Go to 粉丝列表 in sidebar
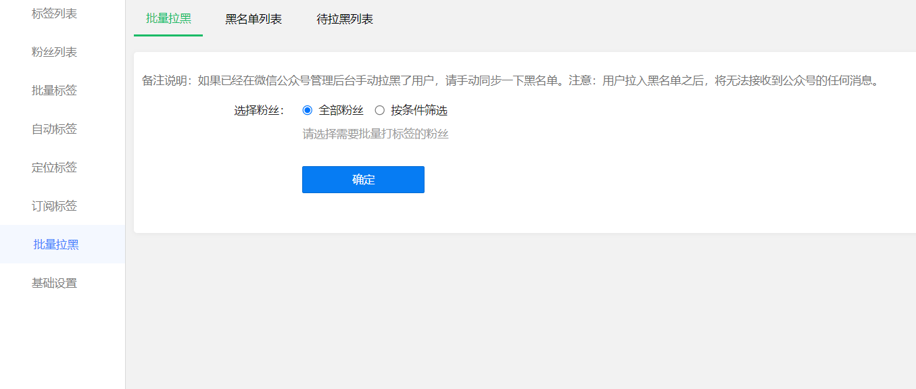Viewport: 916px width, 389px height. [x=54, y=52]
